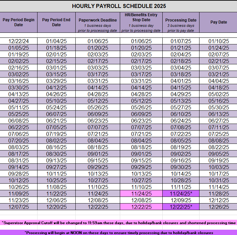Click pay date cell 01/10/25

pos(218,41)
